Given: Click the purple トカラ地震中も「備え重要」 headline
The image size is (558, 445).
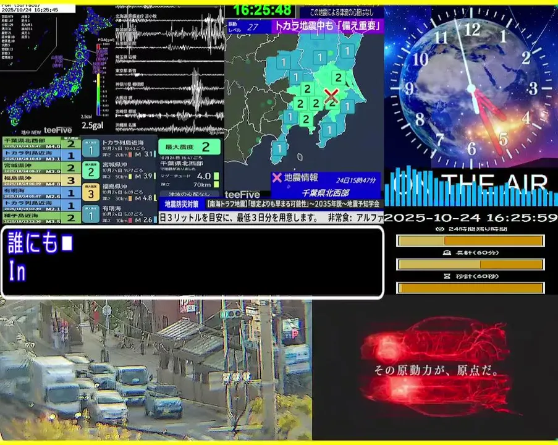Looking at the screenshot, I should coord(328,26).
